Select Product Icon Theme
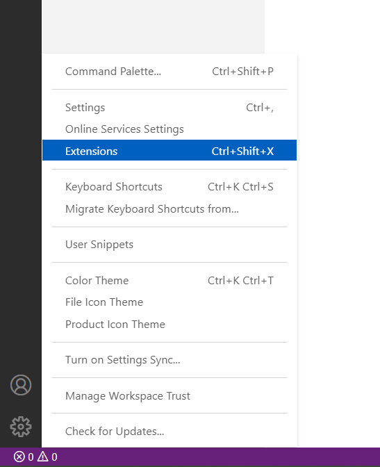Screen dimensions: 380x467 click(170, 325)
